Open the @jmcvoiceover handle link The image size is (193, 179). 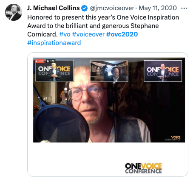coord(112,8)
